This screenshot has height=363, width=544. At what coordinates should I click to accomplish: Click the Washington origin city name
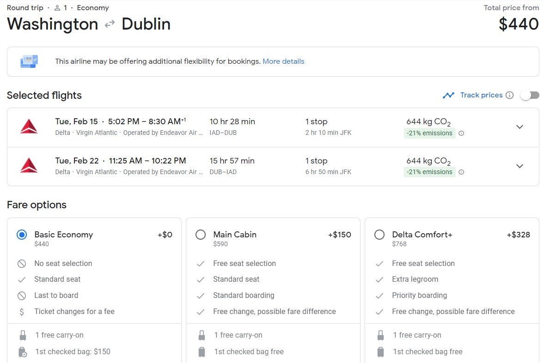point(52,24)
